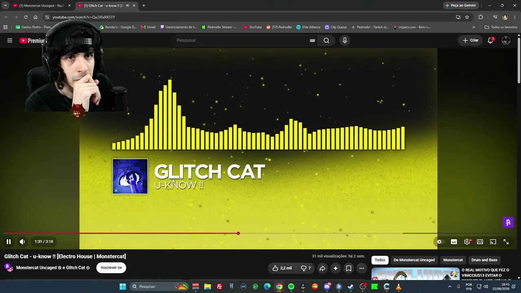Mute the video with the speaker icon
The height and width of the screenshot is (293, 521).
tap(22, 242)
